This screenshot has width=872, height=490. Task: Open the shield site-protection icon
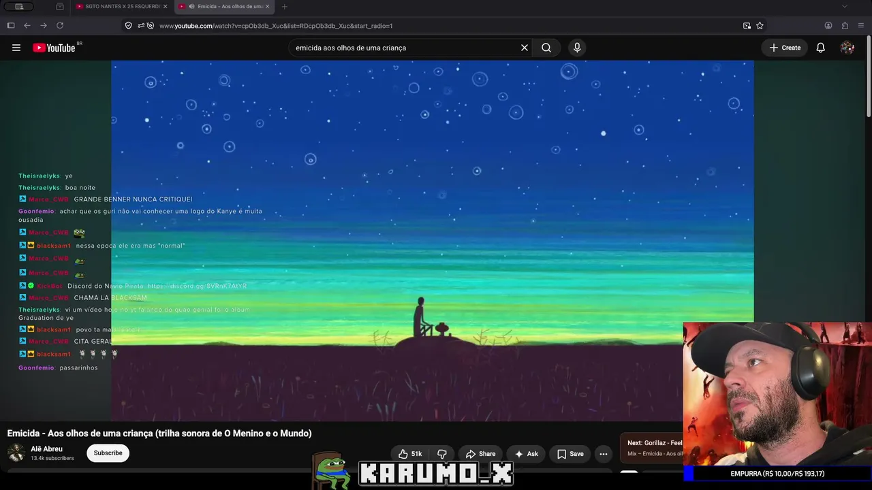click(128, 26)
